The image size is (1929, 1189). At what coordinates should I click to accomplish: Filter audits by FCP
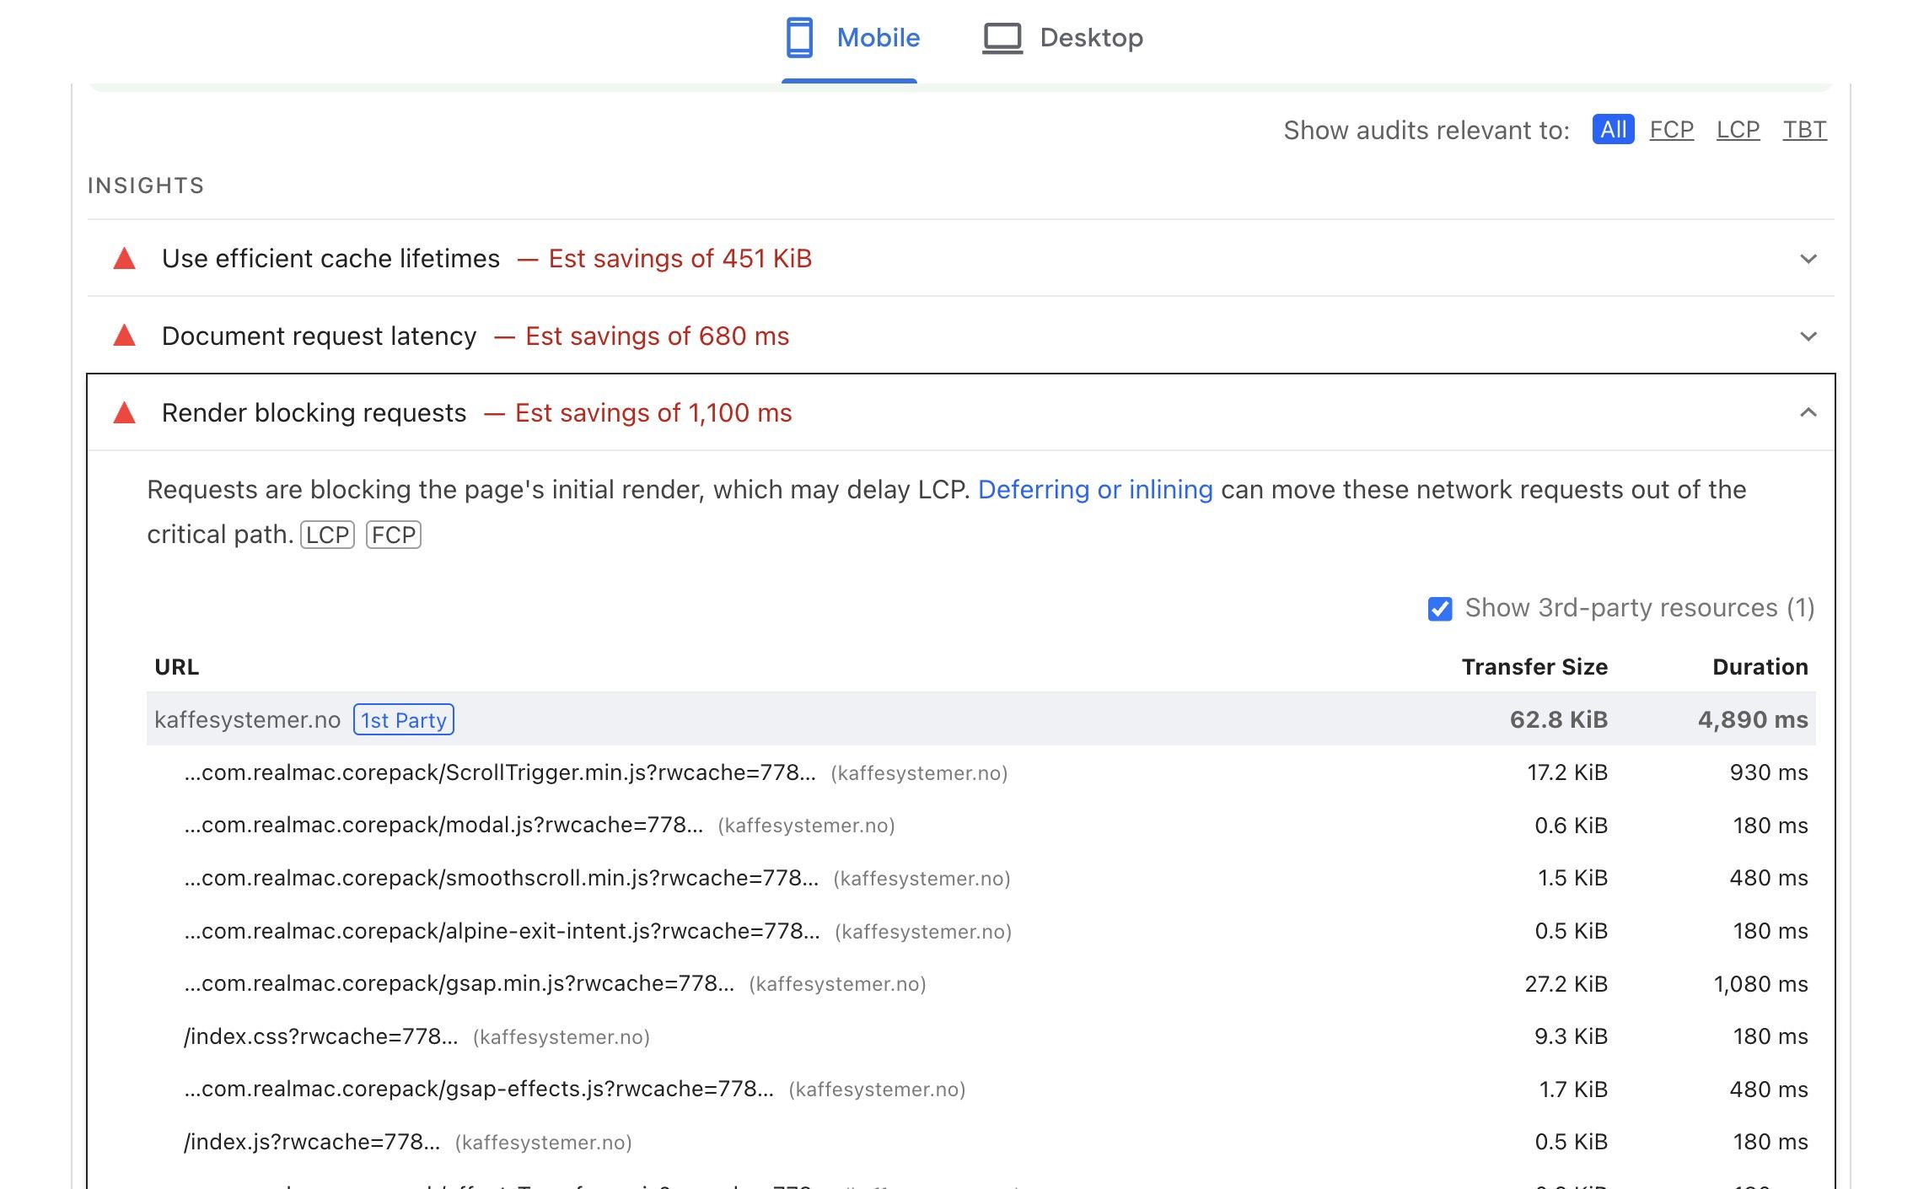click(x=1671, y=130)
